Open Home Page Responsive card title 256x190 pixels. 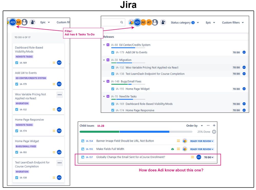[29, 120]
